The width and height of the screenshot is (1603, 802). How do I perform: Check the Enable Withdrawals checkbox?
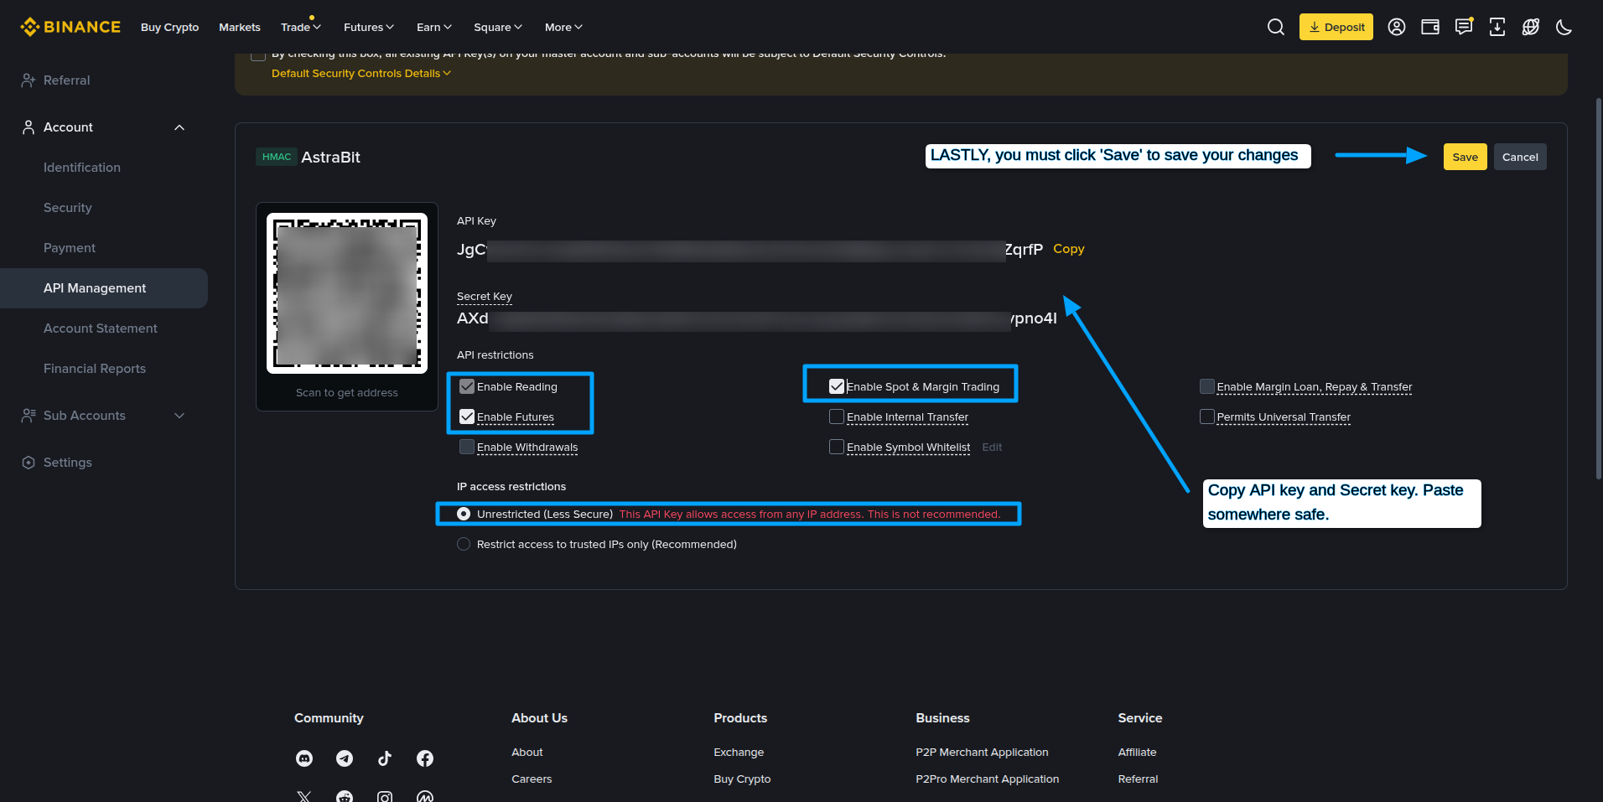coord(467,447)
